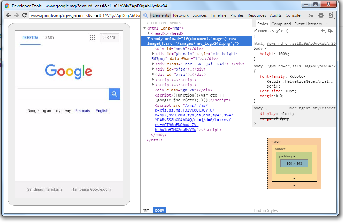Screen dimensions: 343x223
Task: Click Safidinao manokana footer link
Action: pyautogui.click(x=45, y=189)
